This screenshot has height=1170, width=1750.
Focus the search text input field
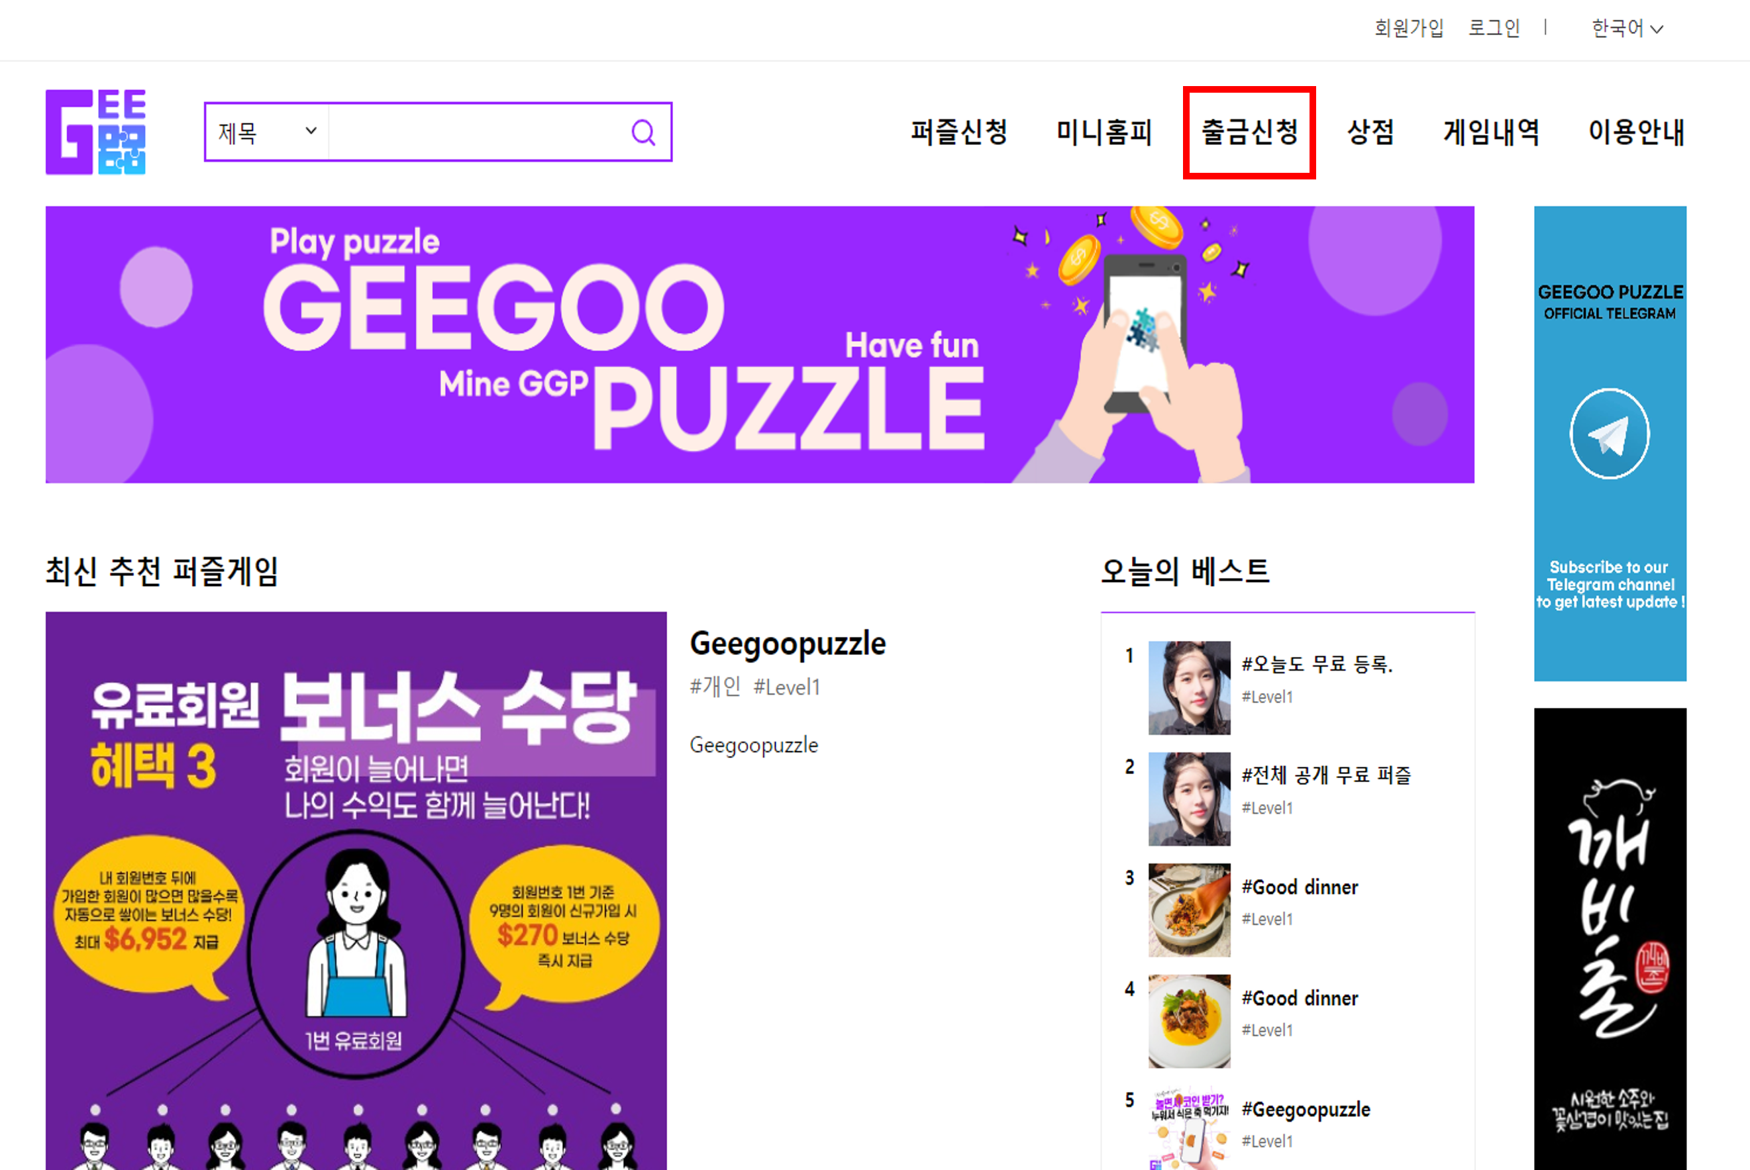[x=478, y=132]
